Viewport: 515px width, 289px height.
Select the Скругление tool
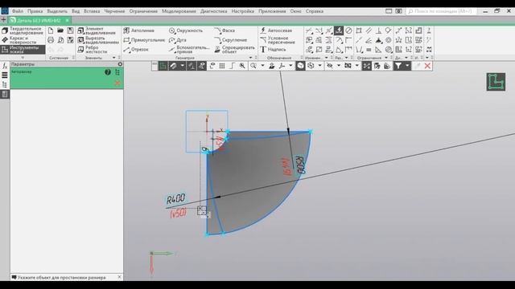click(x=231, y=40)
